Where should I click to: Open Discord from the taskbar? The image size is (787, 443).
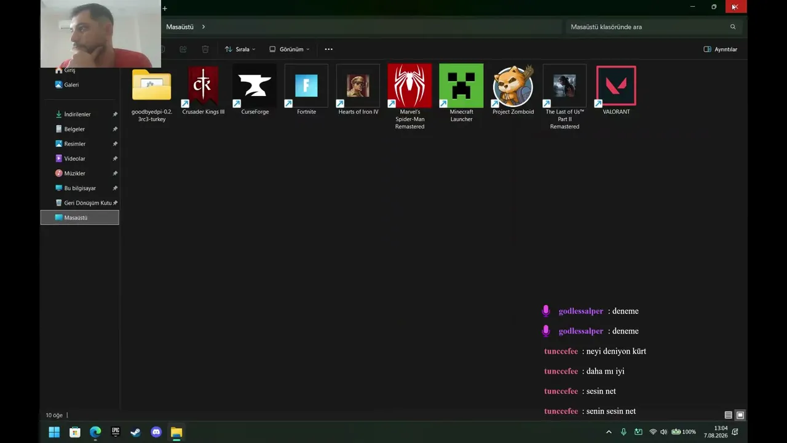(x=156, y=432)
